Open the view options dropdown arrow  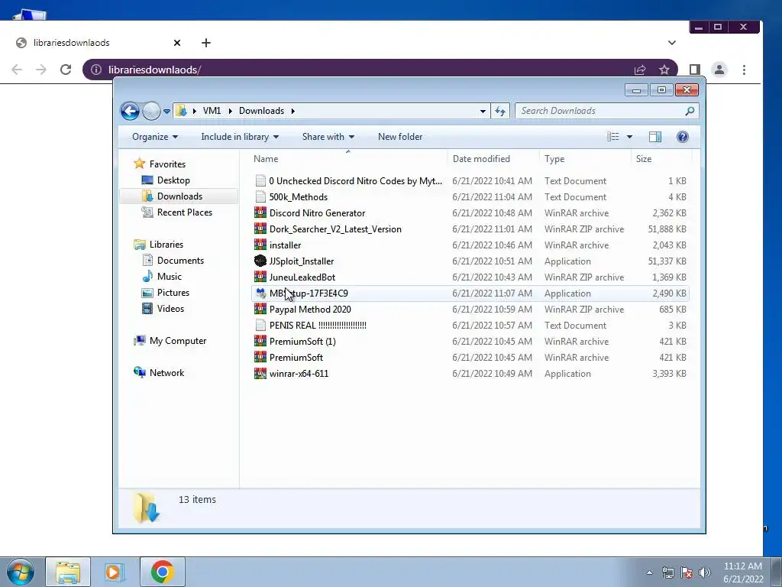(629, 137)
